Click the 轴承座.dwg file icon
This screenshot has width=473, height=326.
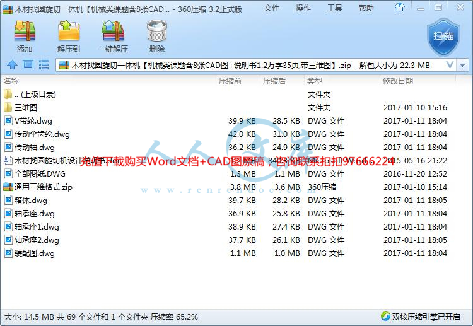8,214
